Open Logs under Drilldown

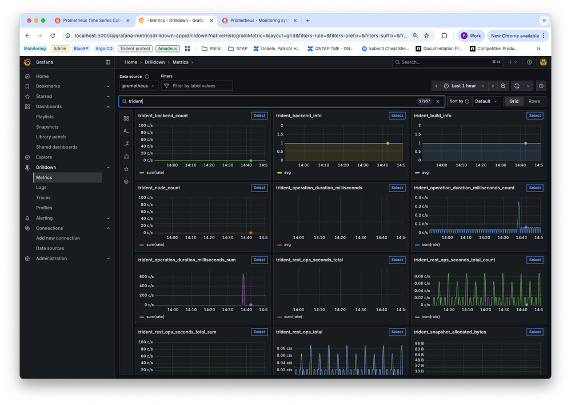(41, 188)
